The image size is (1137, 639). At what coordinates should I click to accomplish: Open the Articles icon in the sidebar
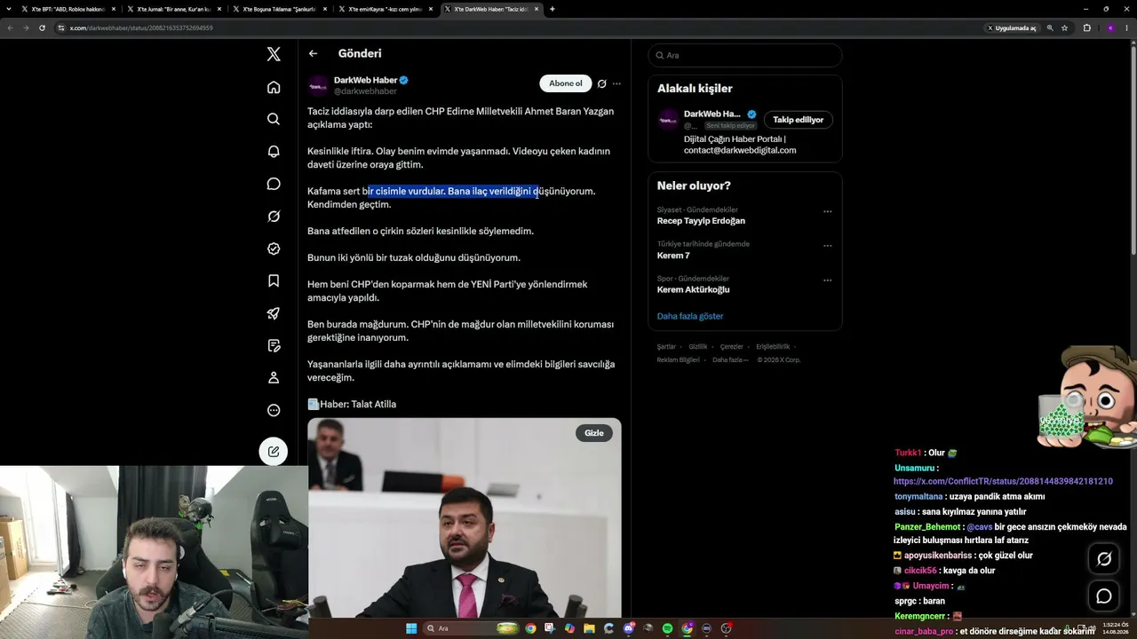(x=274, y=345)
